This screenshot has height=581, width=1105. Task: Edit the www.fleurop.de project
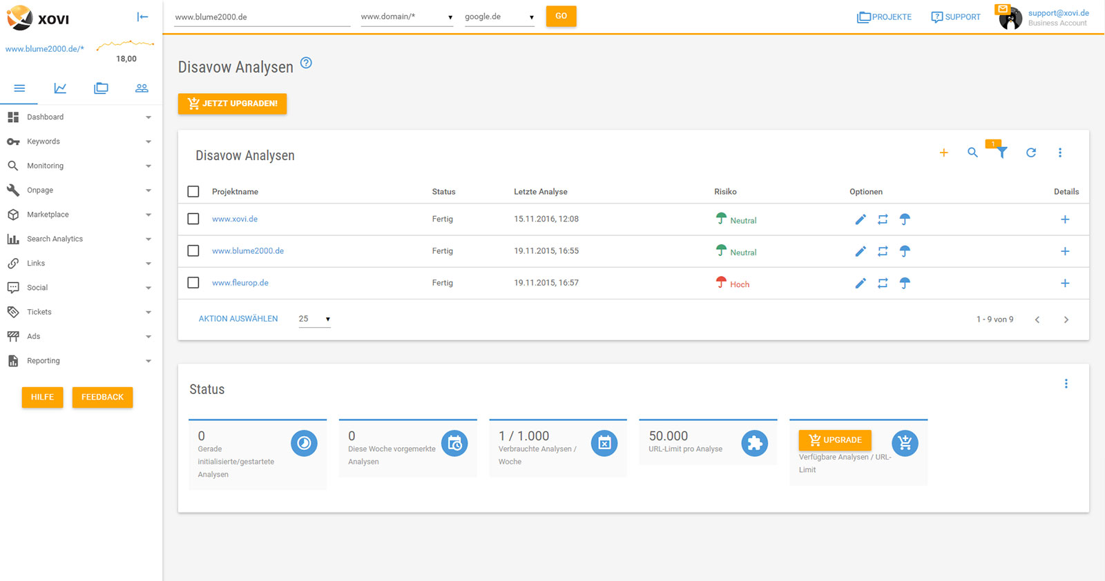(x=860, y=283)
